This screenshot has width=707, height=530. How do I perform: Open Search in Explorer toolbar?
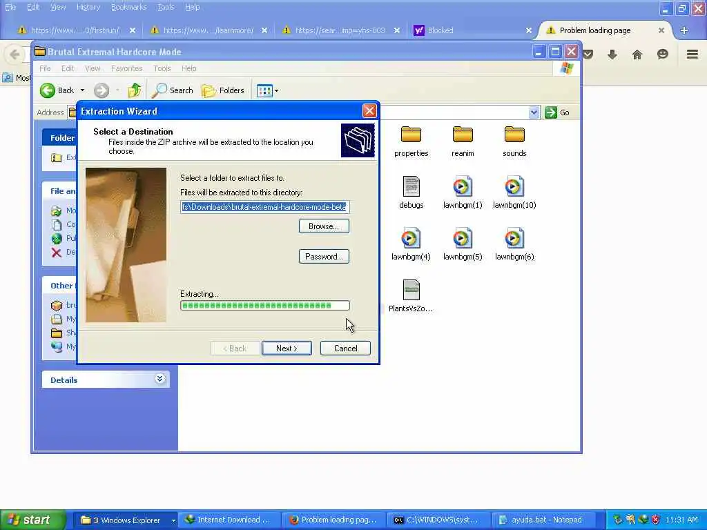tap(172, 90)
